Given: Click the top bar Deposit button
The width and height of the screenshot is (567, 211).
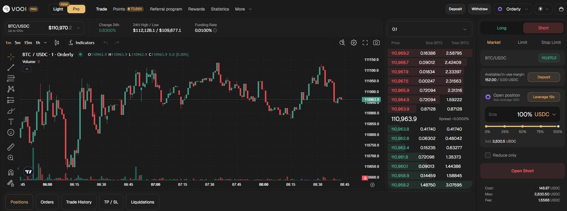Looking at the screenshot, I should click(x=455, y=8).
